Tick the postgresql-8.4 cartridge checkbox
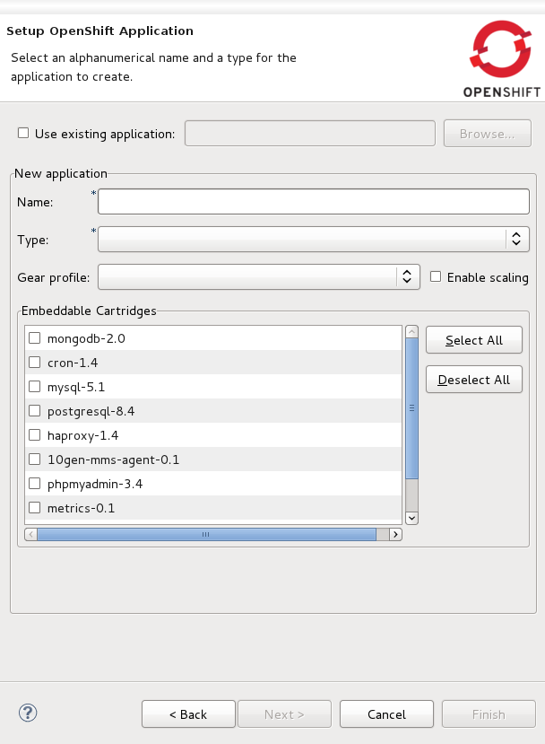The width and height of the screenshot is (545, 744). point(35,410)
